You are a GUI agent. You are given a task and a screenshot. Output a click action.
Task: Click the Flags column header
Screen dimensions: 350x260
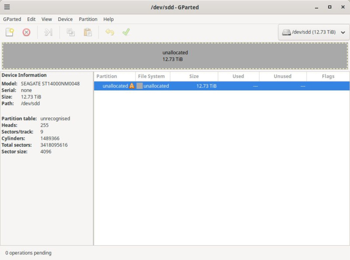pos(328,76)
